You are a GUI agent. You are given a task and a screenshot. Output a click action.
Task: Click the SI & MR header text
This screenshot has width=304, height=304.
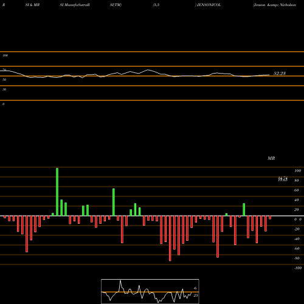click(32, 5)
